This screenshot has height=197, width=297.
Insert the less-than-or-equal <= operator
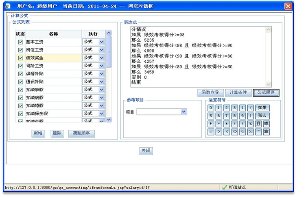click(242, 132)
